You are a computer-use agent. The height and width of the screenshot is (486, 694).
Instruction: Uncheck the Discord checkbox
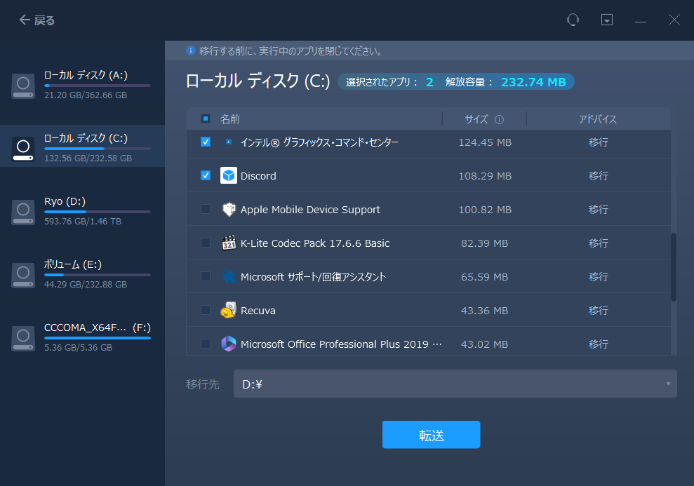206,176
